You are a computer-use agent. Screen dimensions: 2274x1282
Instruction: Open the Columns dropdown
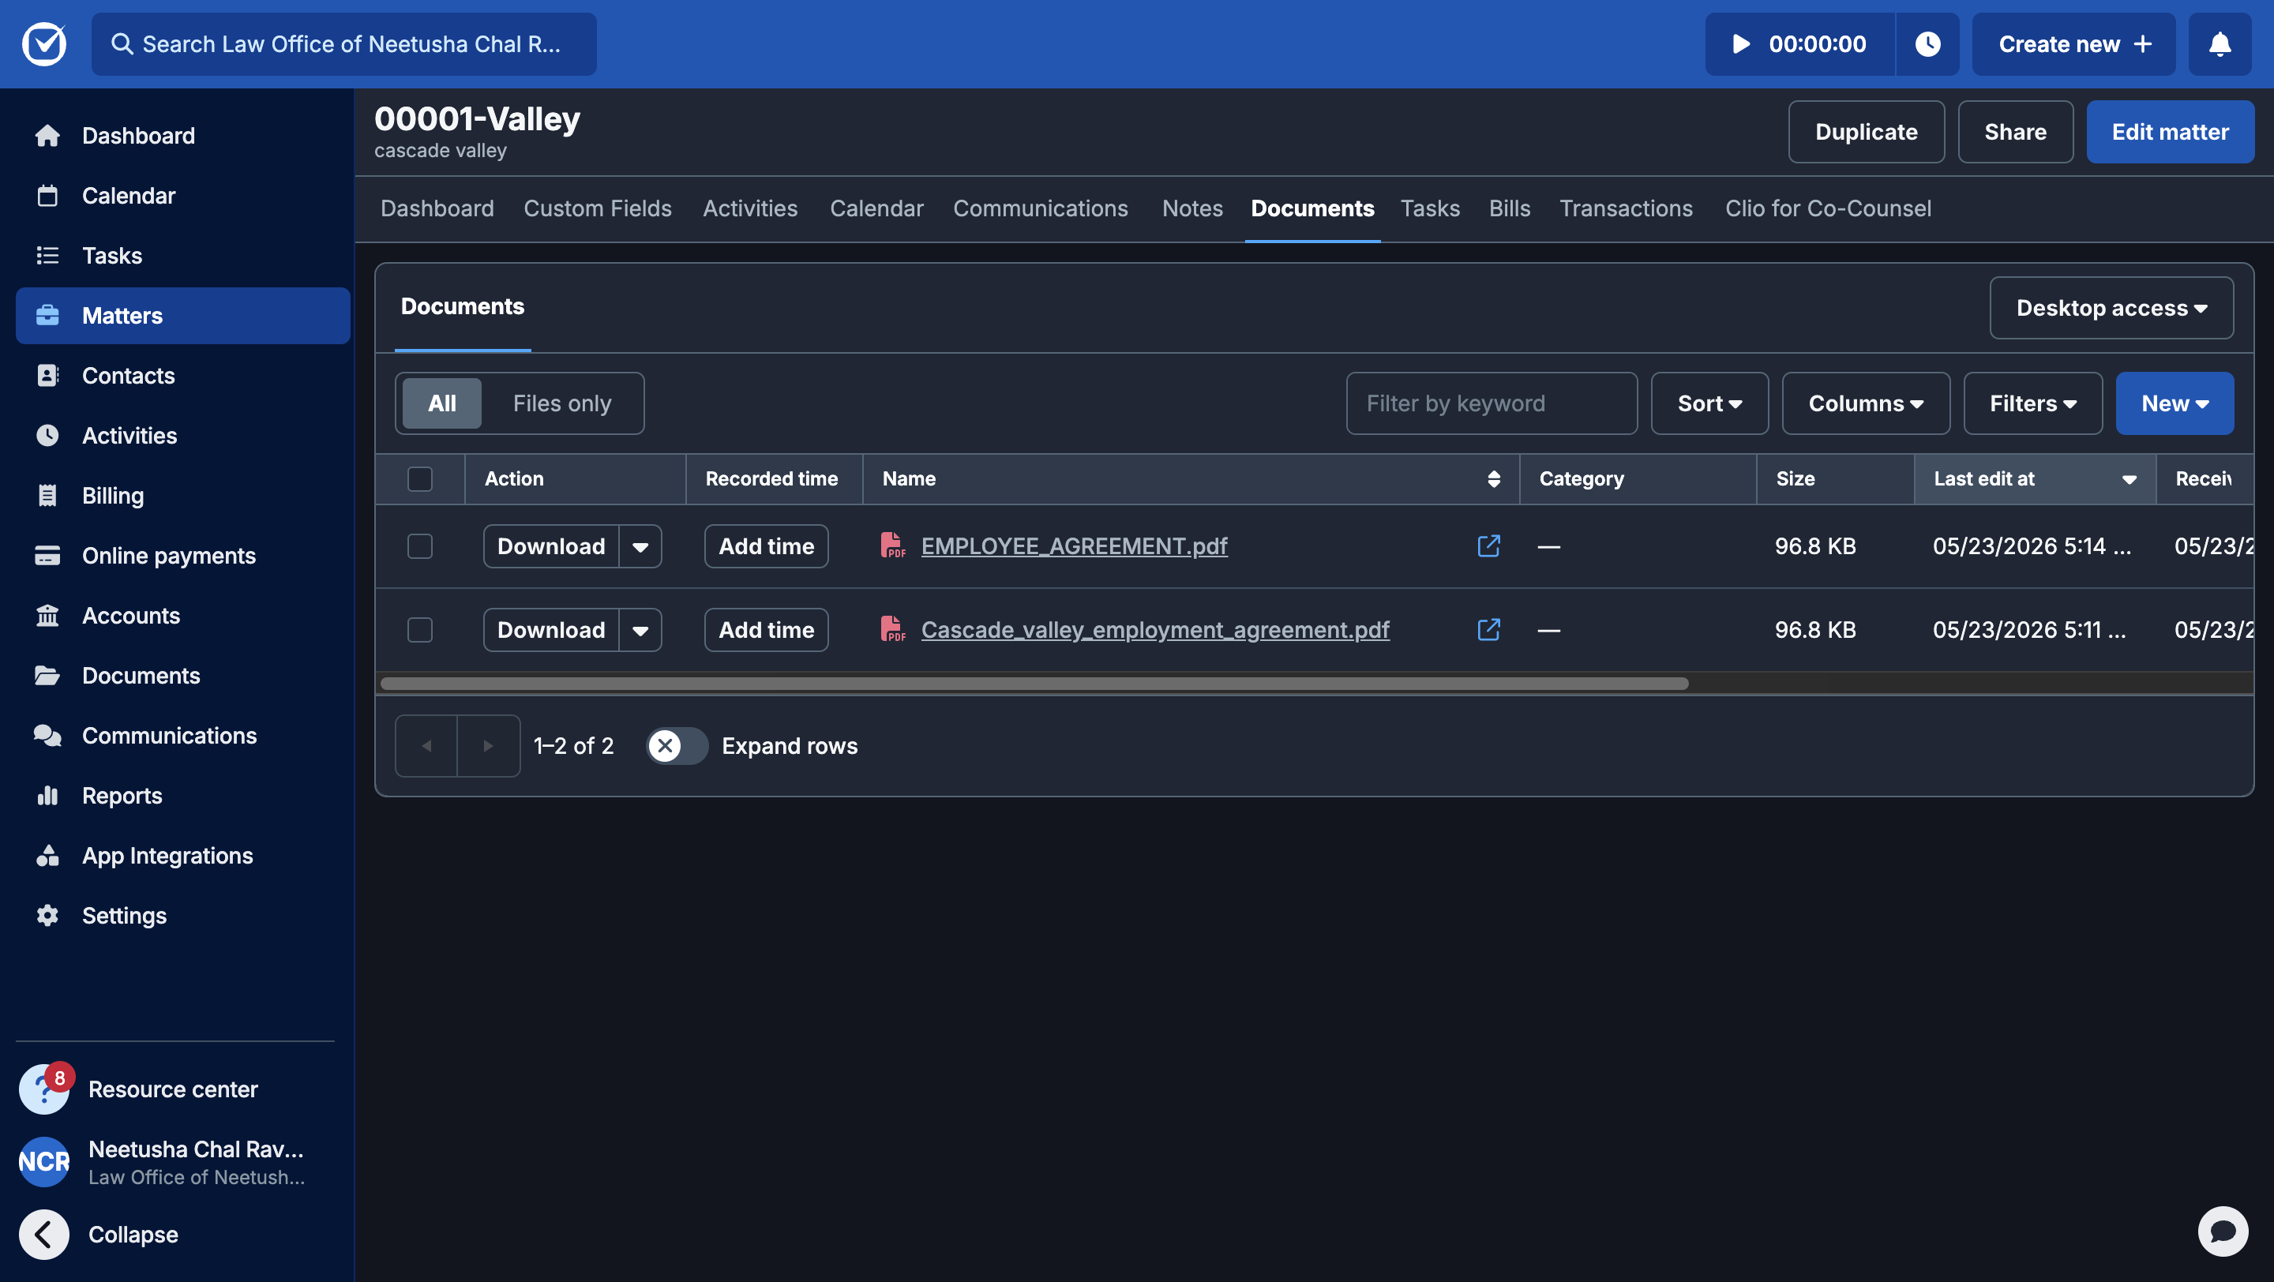click(1865, 403)
